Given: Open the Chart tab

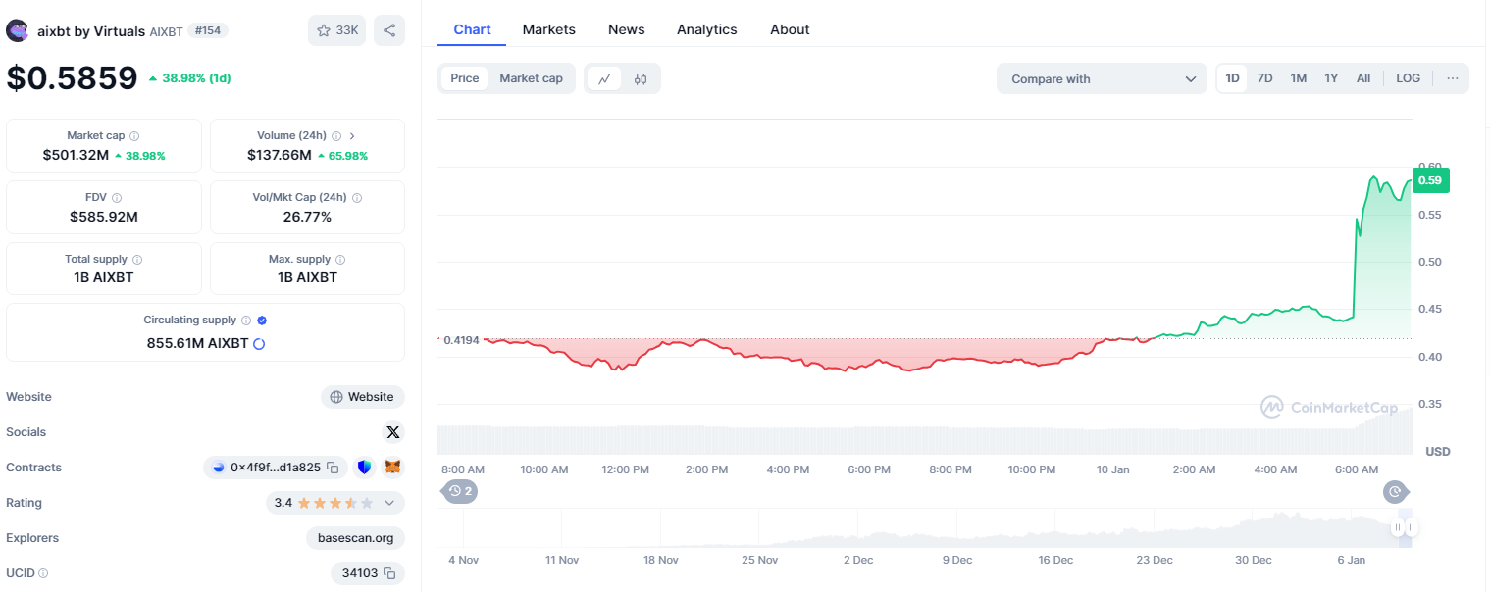Looking at the screenshot, I should pyautogui.click(x=472, y=29).
